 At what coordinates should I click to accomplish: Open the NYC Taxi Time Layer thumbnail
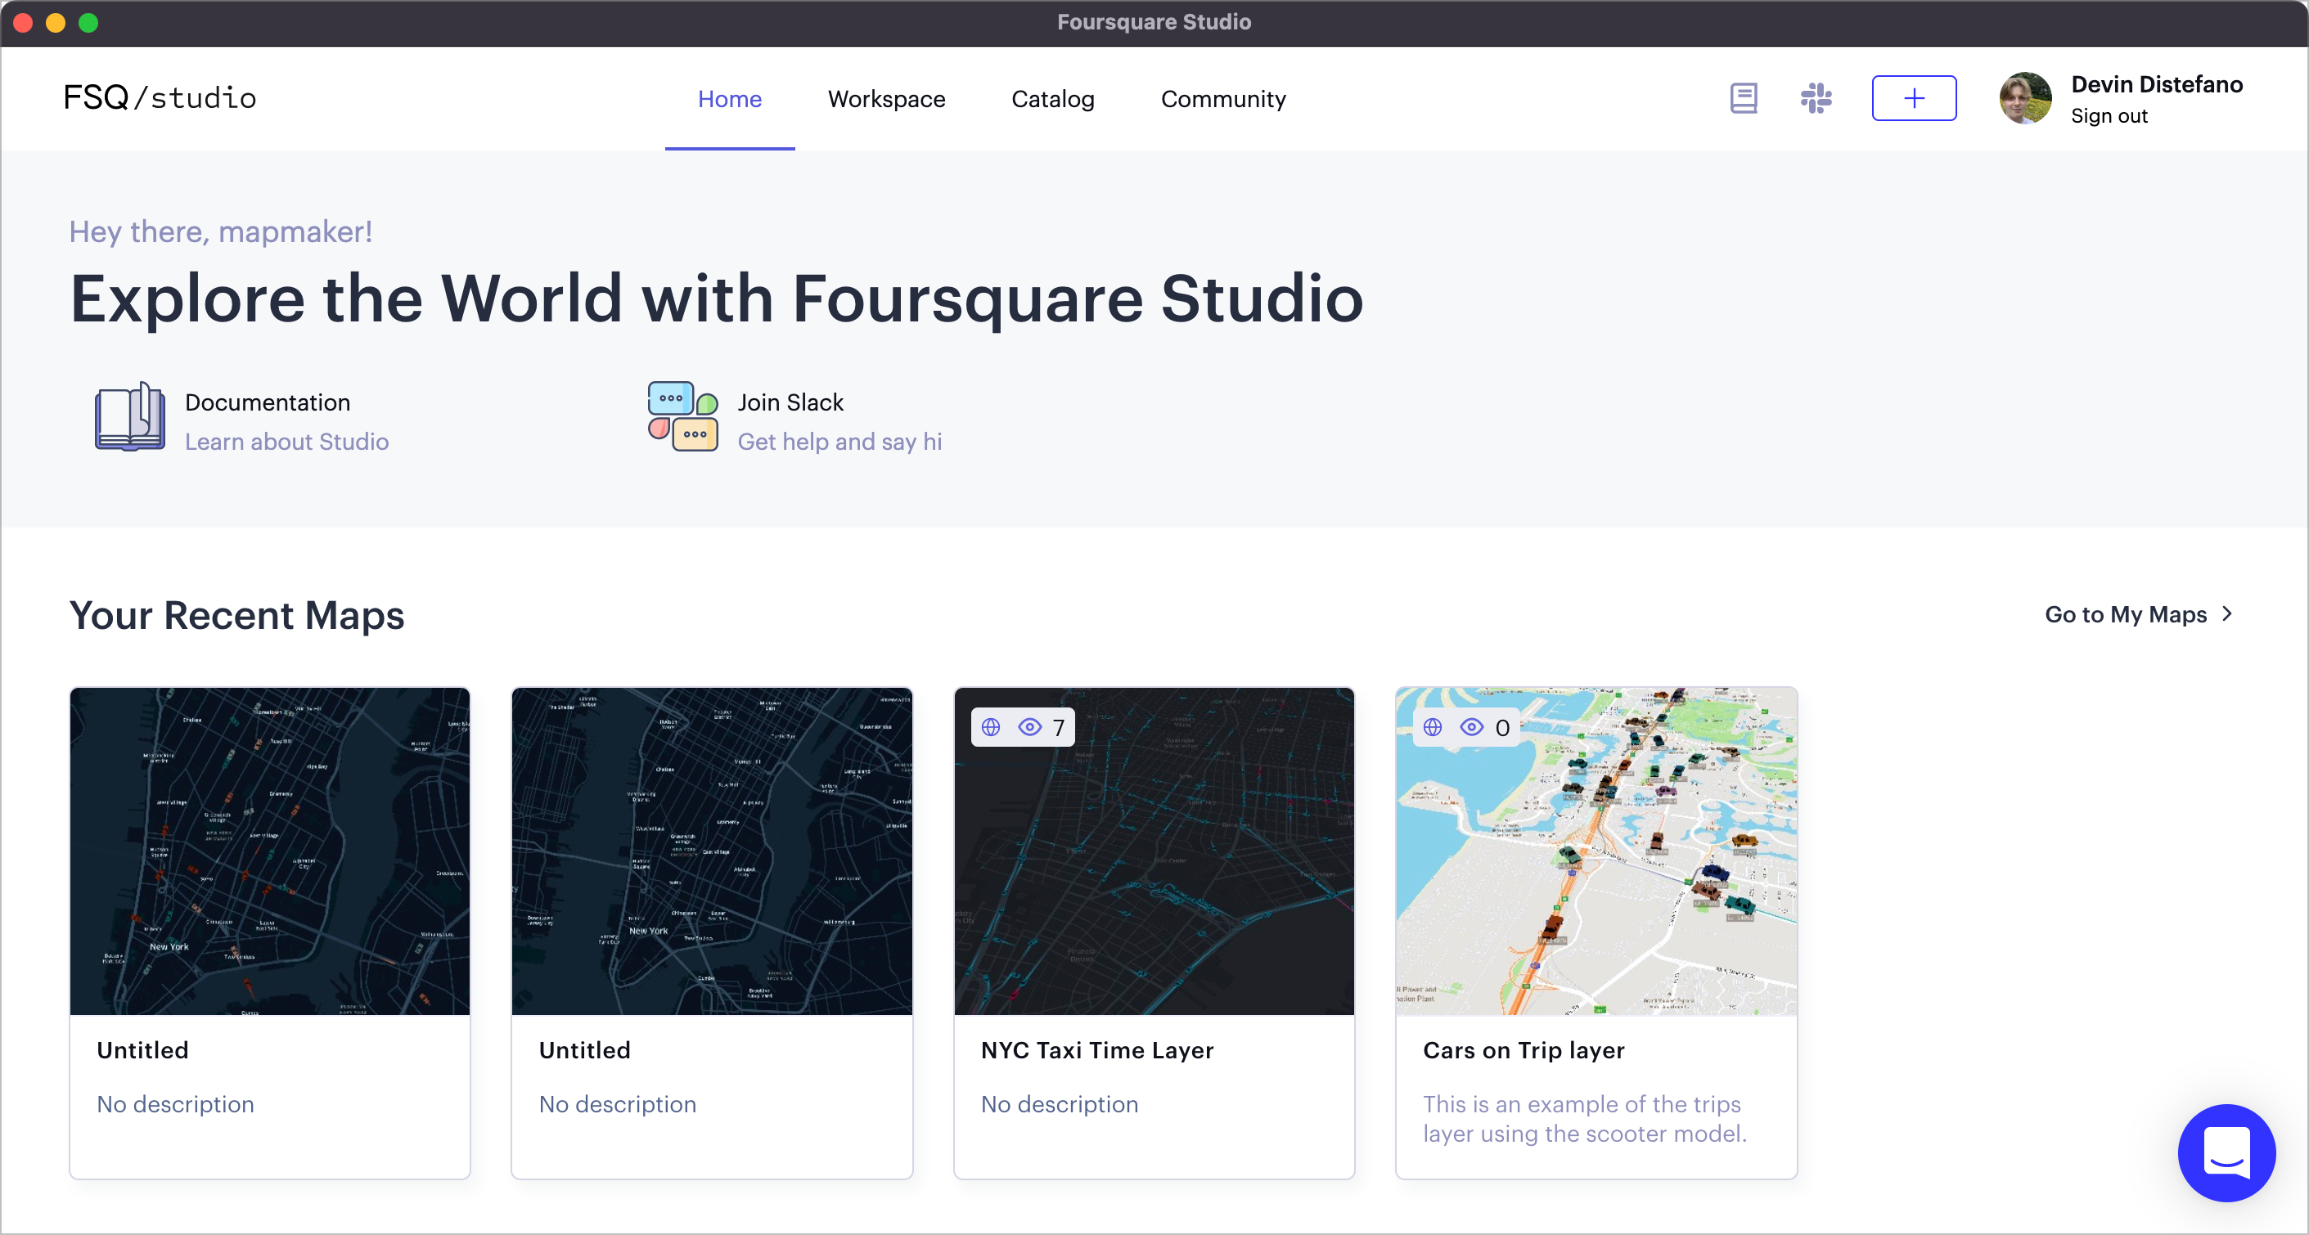[x=1154, y=851]
